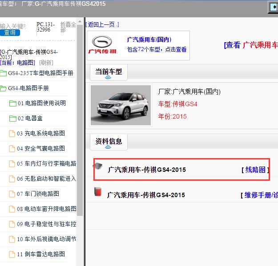Open 08 电动车窗升降电路图 document
Viewport: 278px width, 266px height.
click(43, 209)
